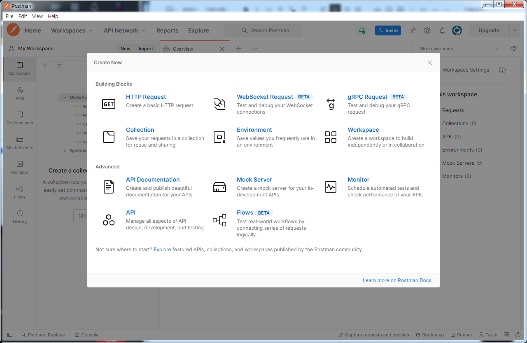Open the View menu
527x343 pixels.
37,16
